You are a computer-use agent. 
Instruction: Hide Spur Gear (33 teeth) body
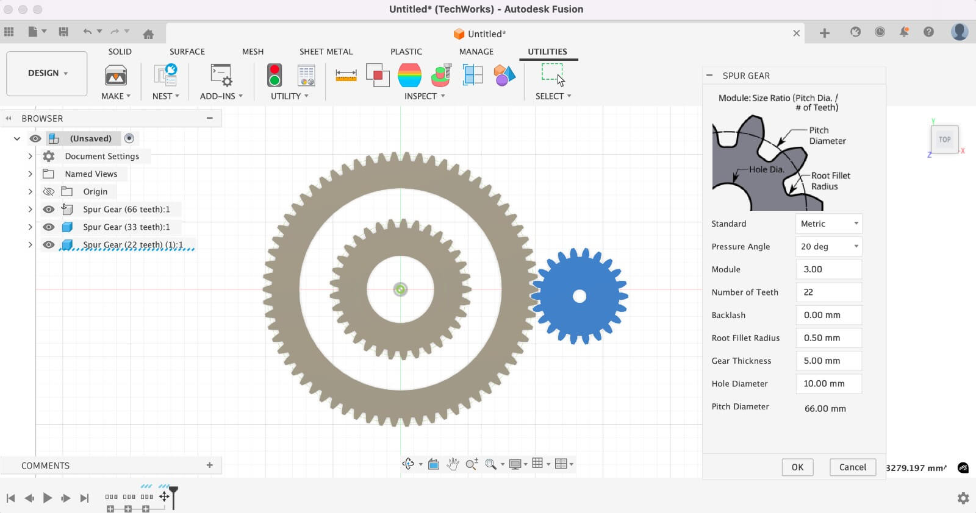tap(49, 227)
